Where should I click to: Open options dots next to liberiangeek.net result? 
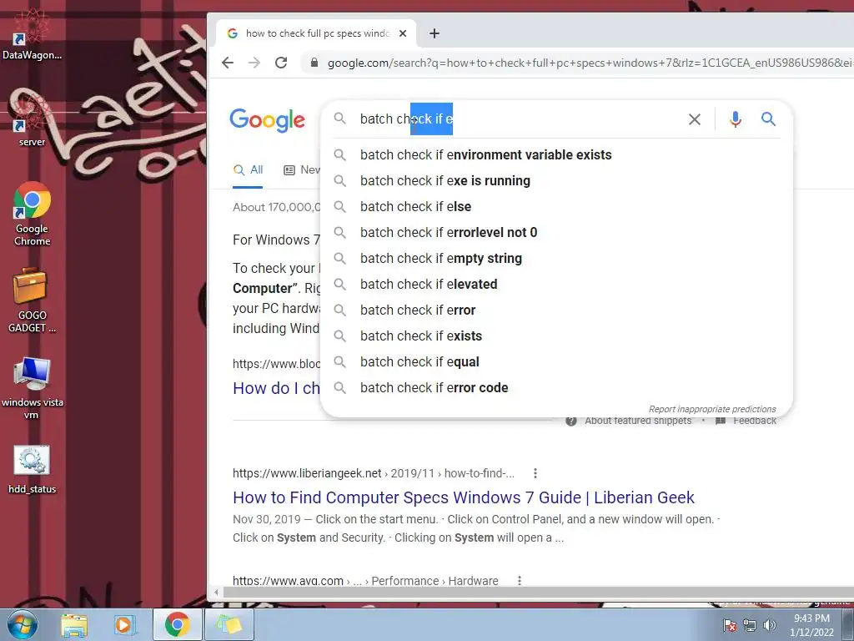pyautogui.click(x=535, y=473)
